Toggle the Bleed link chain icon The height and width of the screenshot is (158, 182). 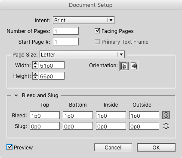tap(166, 115)
